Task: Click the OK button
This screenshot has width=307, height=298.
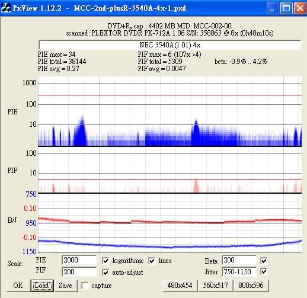Action: point(18,286)
